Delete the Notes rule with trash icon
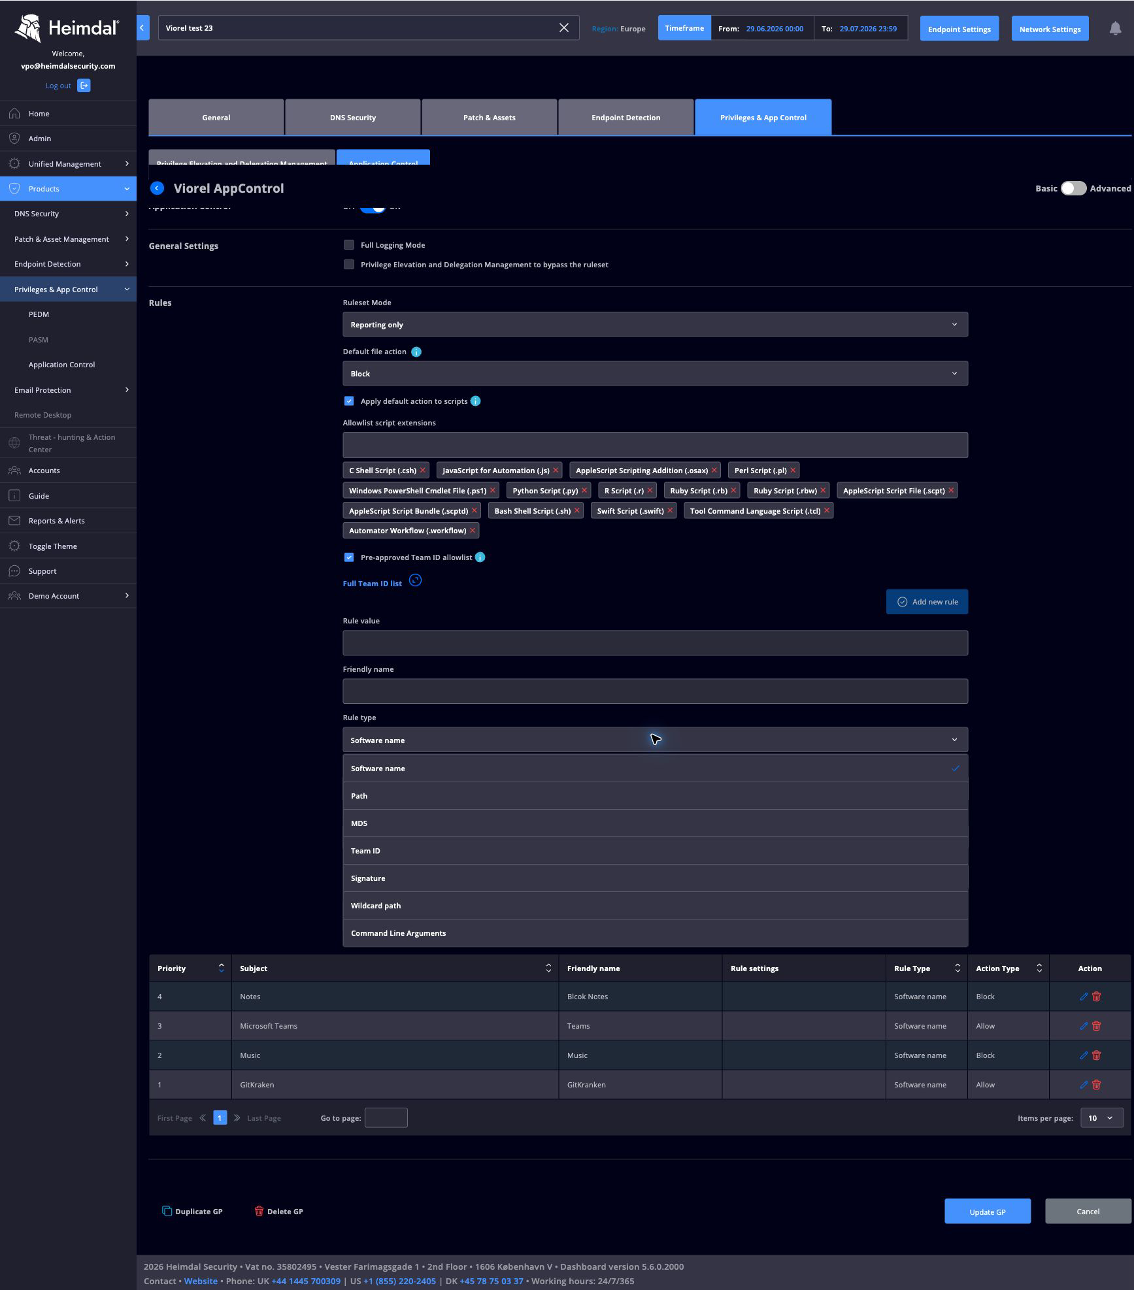Viewport: 1134px width, 1290px height. click(1097, 997)
